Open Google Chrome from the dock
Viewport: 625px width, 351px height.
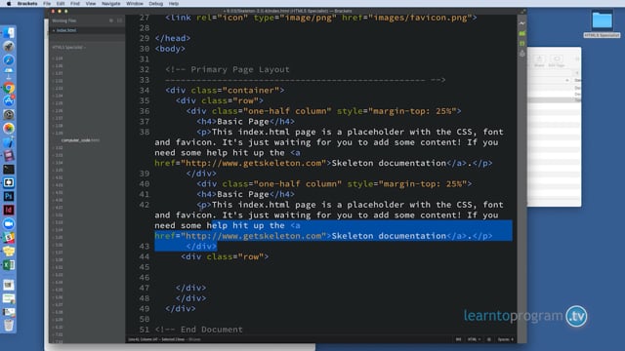pos(9,88)
